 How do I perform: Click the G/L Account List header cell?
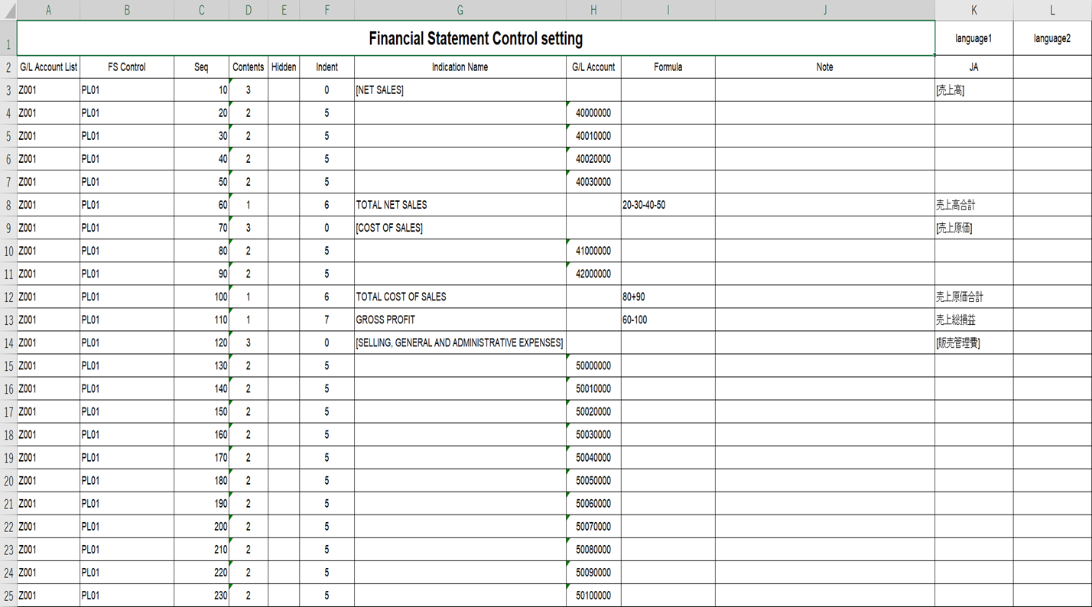click(x=48, y=67)
